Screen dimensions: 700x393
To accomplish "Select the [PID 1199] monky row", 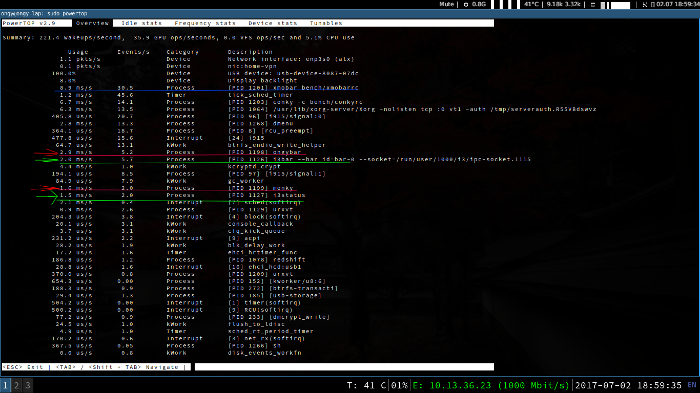I will coord(176,188).
